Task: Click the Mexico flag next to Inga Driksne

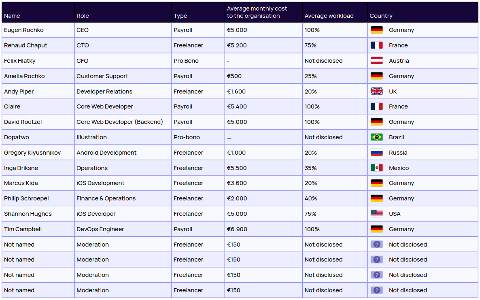Action: click(377, 168)
